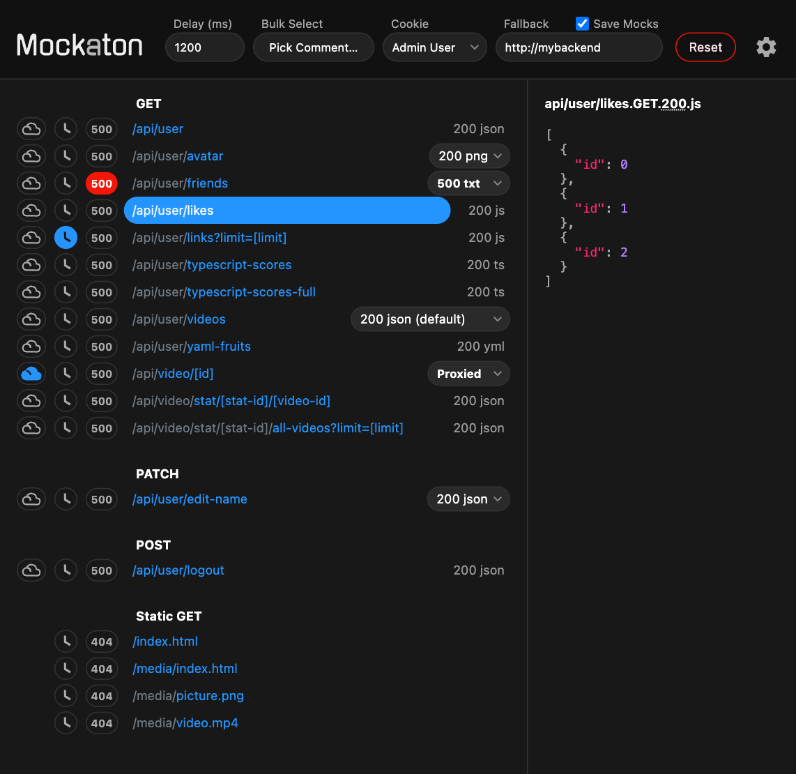Click the active clock icon beside /api/user/links

(x=66, y=237)
